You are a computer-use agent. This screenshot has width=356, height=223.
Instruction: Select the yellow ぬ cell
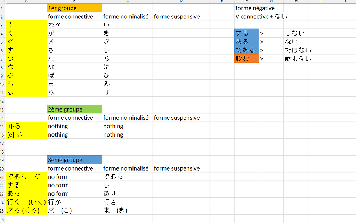coord(26,67)
